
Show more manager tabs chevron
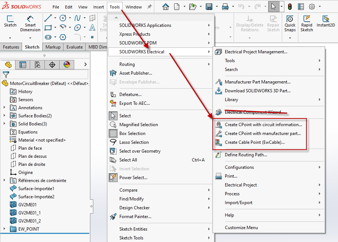click(86, 64)
